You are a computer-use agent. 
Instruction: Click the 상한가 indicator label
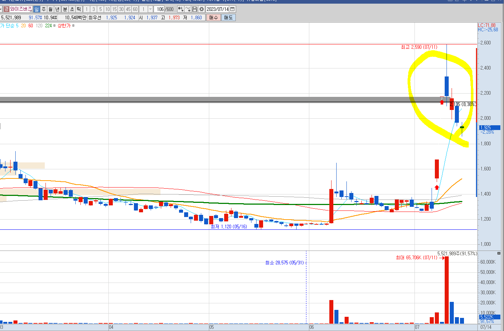tap(64, 25)
